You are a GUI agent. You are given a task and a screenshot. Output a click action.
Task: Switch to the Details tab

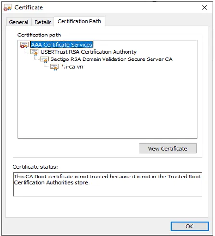[x=43, y=22]
